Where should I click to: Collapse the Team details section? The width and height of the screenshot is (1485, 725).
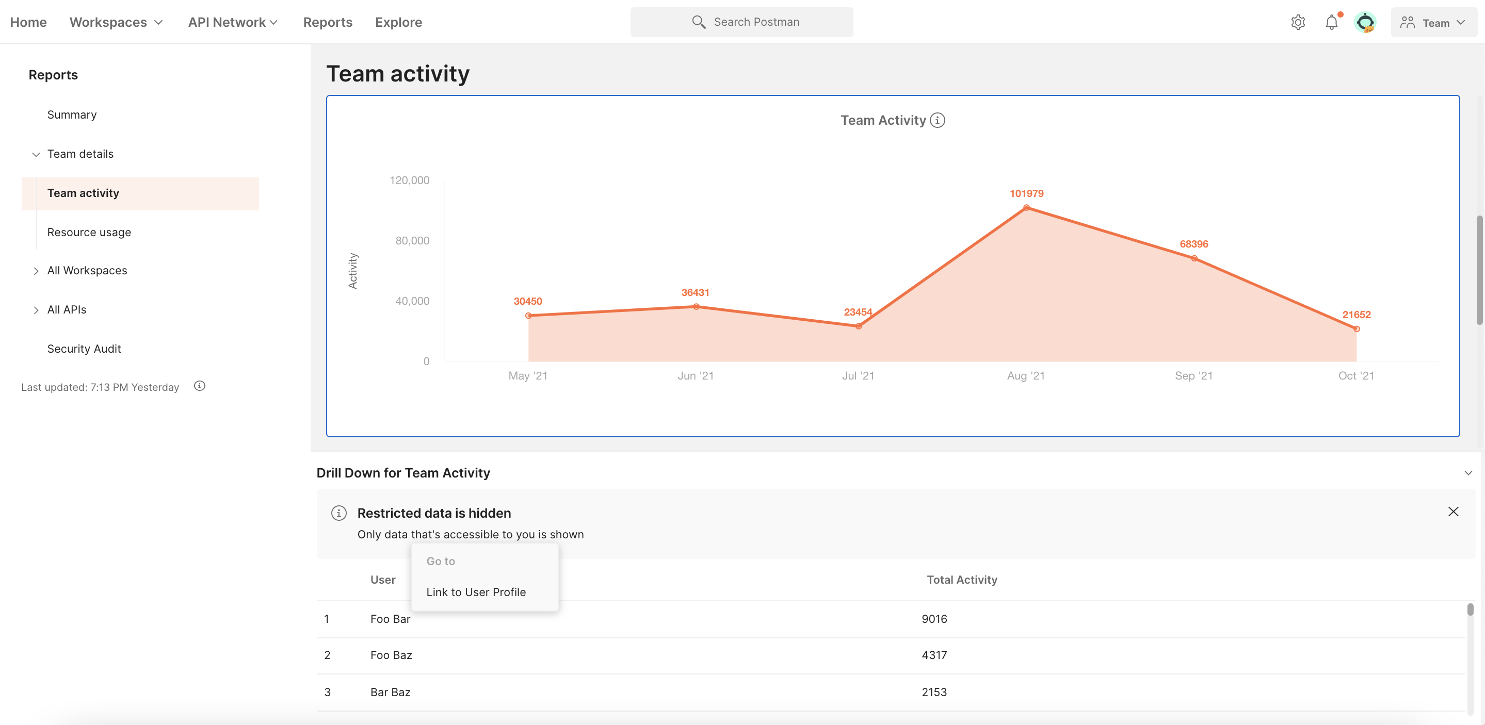pos(35,154)
